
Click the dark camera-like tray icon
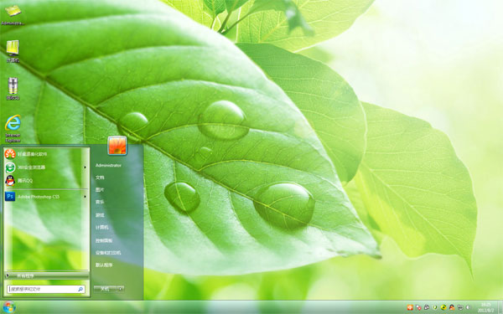click(427, 307)
